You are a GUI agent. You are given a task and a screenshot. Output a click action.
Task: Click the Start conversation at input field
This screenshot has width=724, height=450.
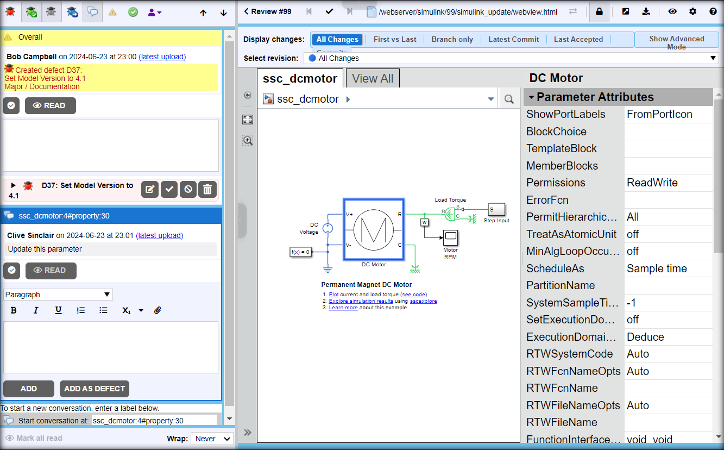click(154, 421)
